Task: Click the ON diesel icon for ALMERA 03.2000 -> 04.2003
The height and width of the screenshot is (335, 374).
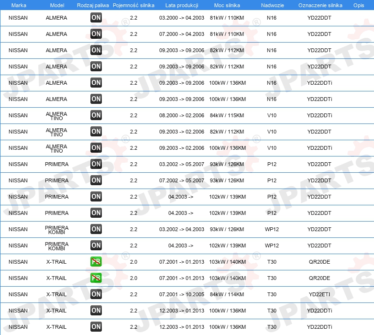Action: click(96, 17)
